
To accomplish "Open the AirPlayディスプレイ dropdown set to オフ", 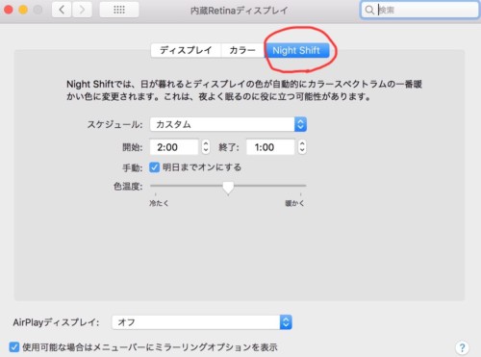I will click(202, 322).
